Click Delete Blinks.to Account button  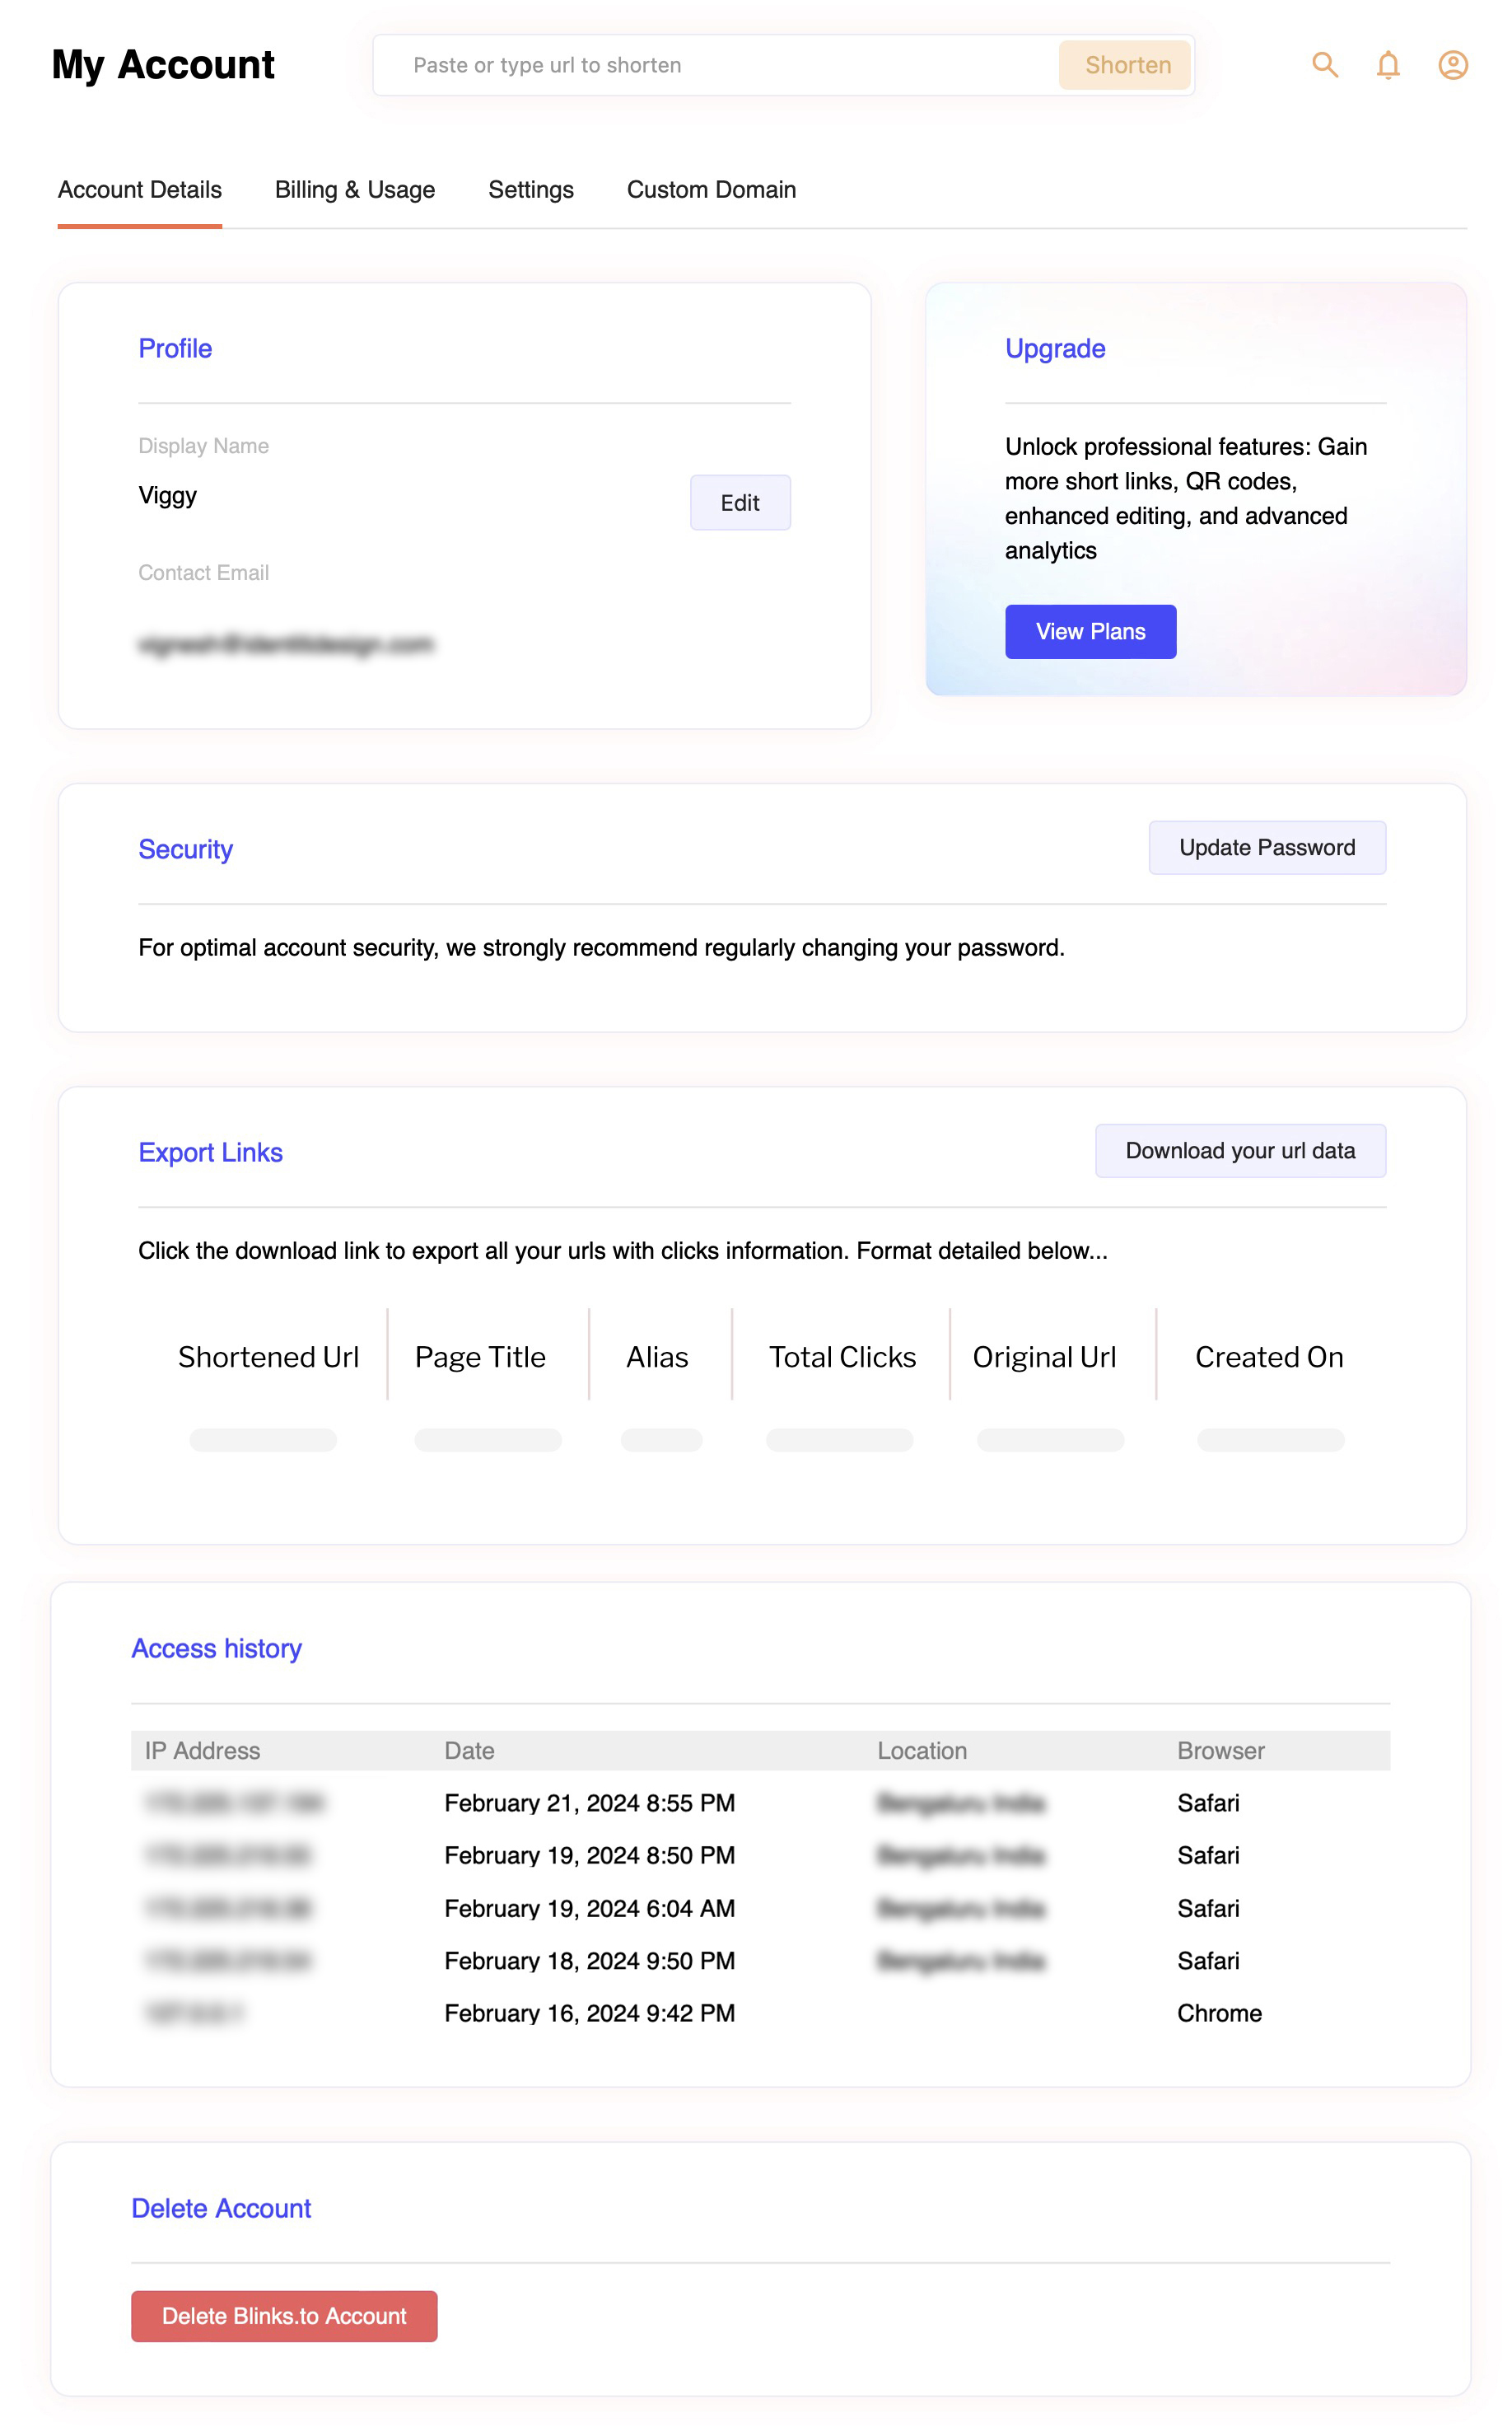click(284, 2316)
